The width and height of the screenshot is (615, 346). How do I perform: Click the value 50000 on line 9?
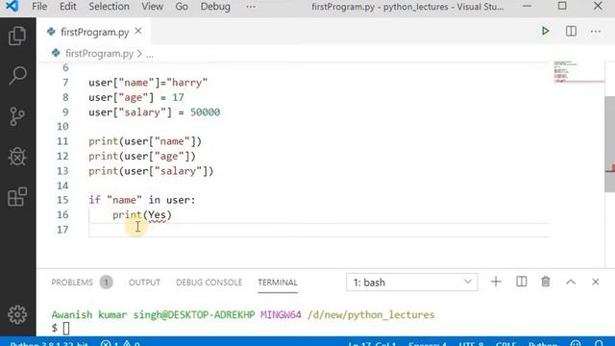coord(205,112)
